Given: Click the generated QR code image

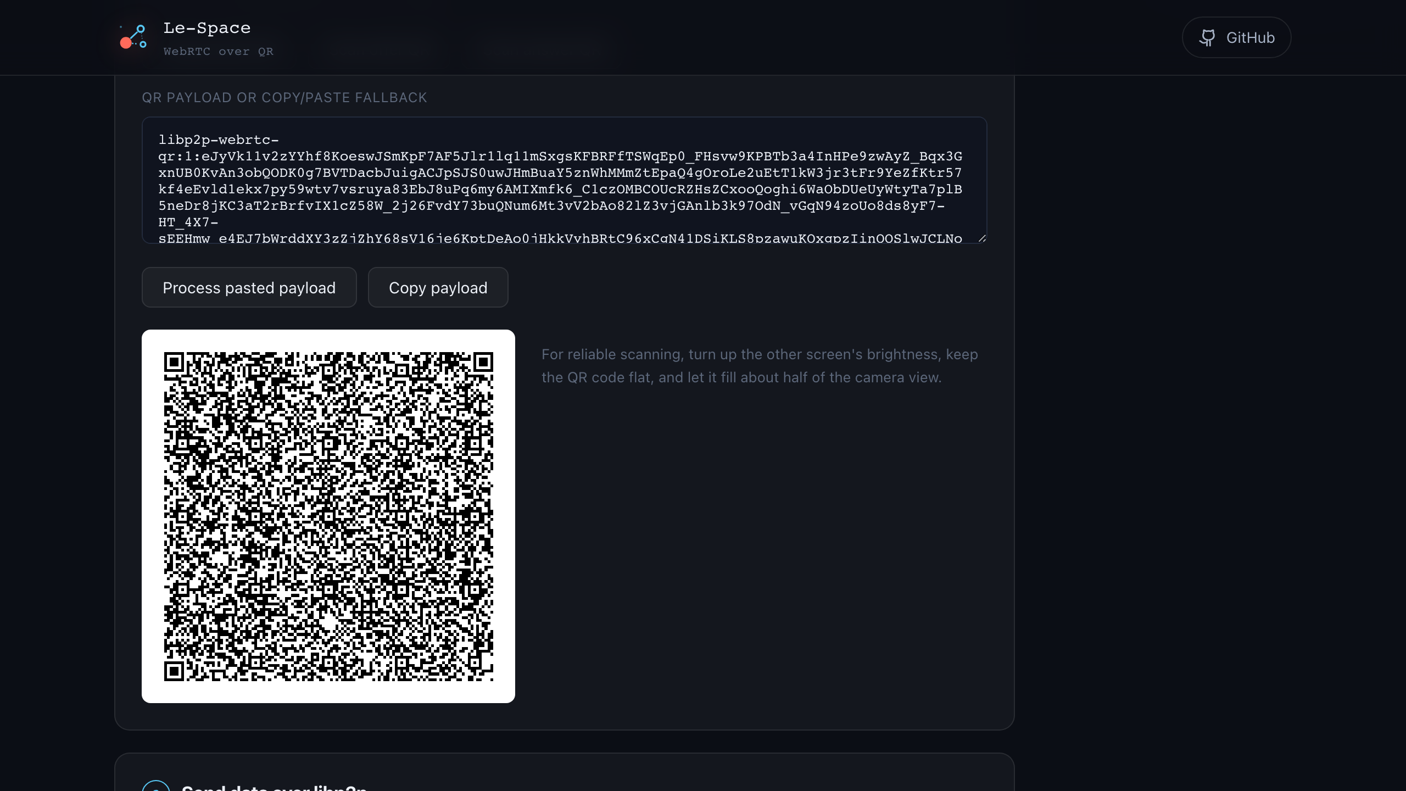Looking at the screenshot, I should (328, 516).
